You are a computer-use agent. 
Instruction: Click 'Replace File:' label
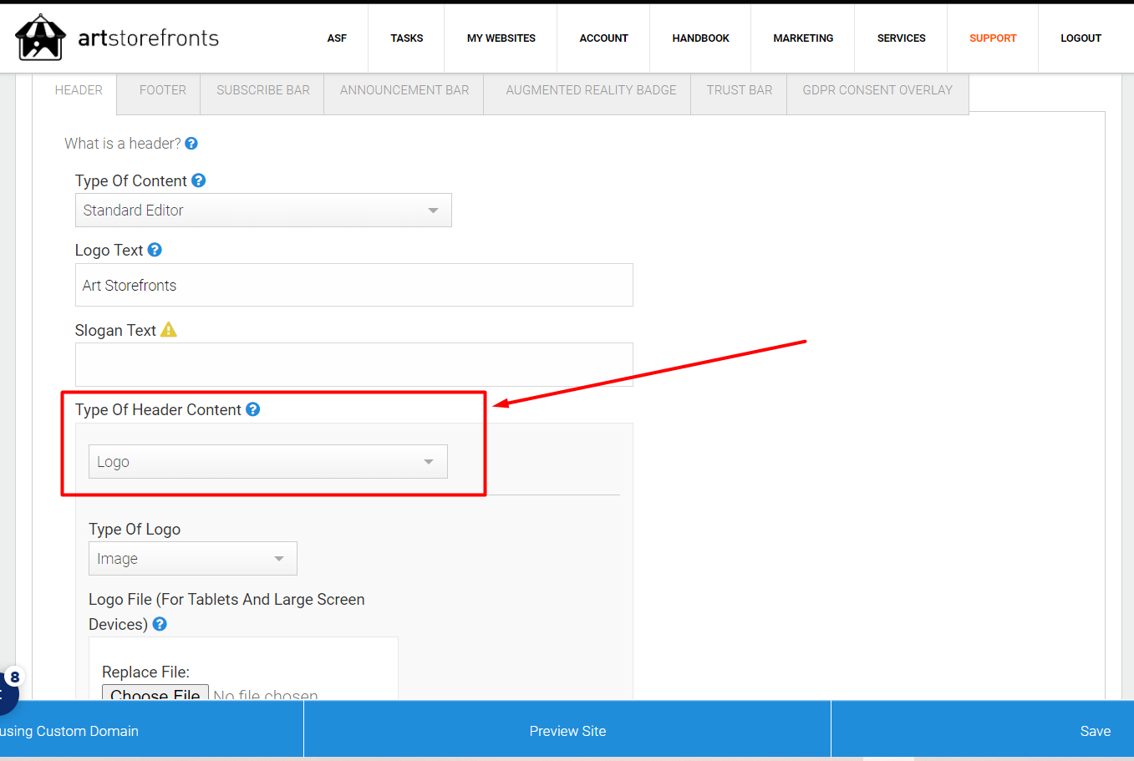[x=145, y=672]
